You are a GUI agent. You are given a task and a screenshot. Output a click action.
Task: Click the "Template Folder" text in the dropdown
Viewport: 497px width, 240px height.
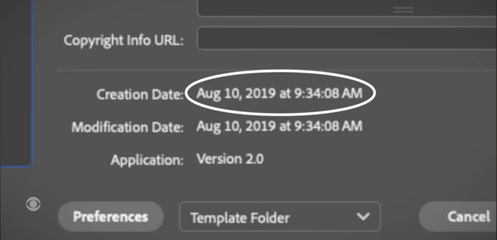pos(240,217)
